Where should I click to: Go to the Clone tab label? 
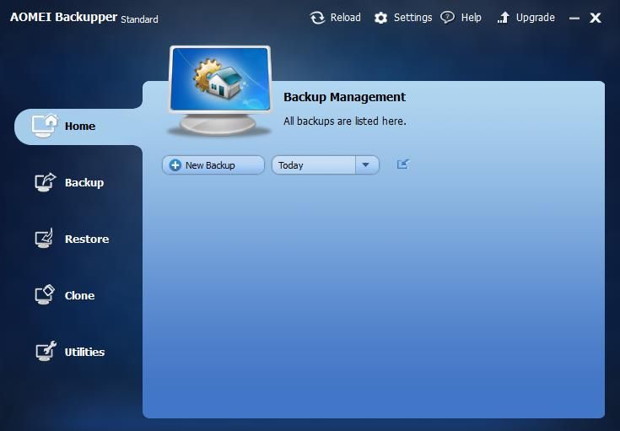79,296
